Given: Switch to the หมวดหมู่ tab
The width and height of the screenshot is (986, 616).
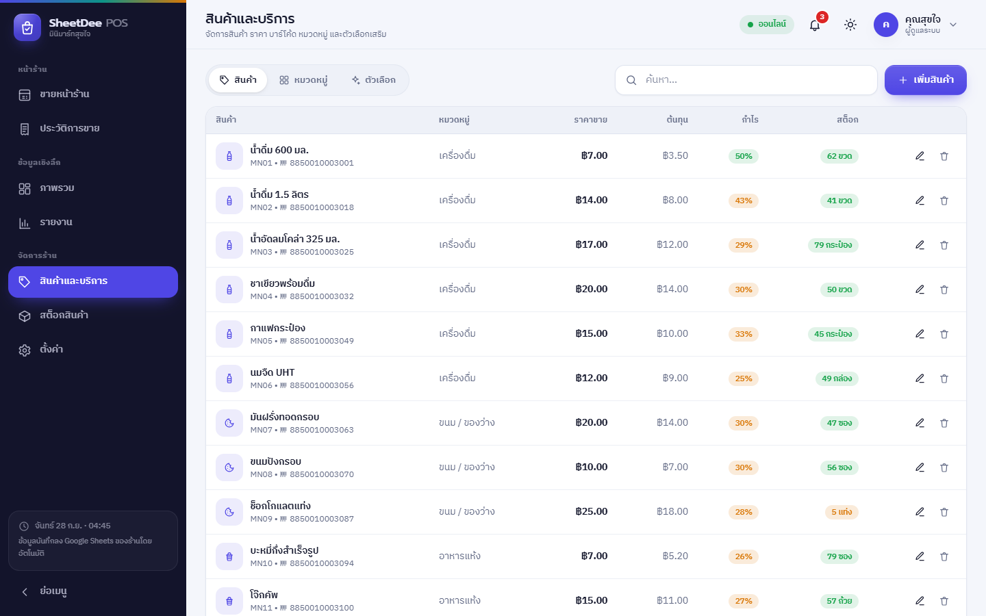Looking at the screenshot, I should tap(303, 80).
